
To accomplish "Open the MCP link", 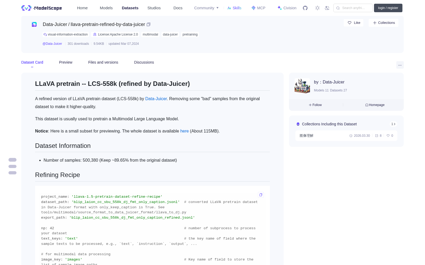I will point(258,8).
